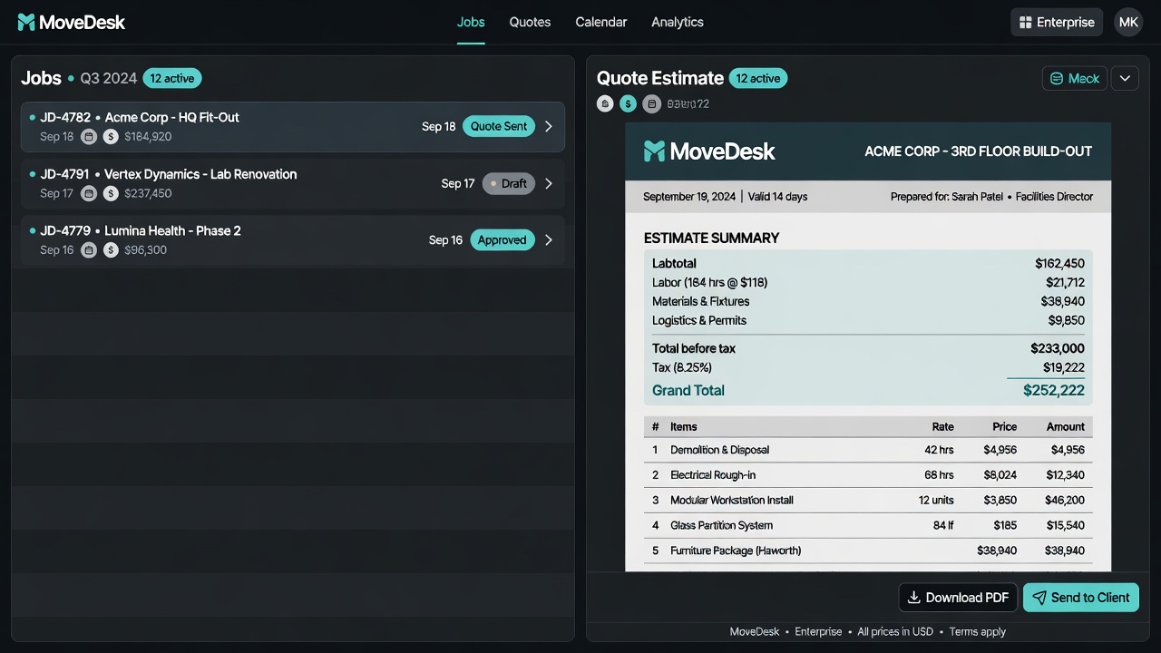
Task: Click the ACME CORP - 3RD FLOOR BUILD-OUT title
Action: click(x=979, y=151)
